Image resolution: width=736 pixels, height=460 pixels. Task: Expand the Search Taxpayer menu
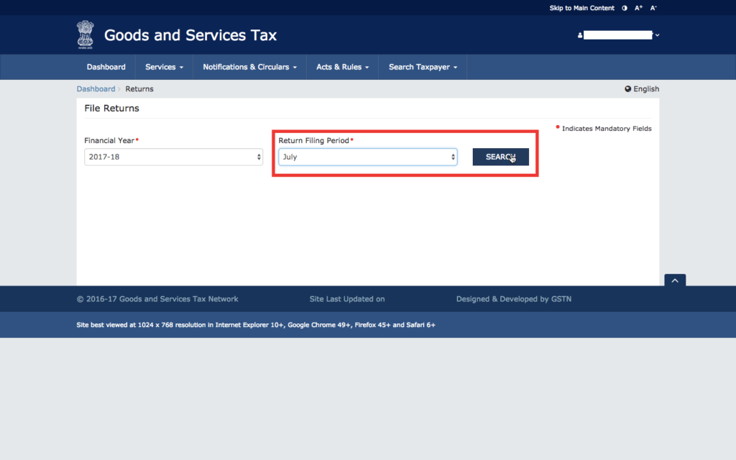pos(423,67)
